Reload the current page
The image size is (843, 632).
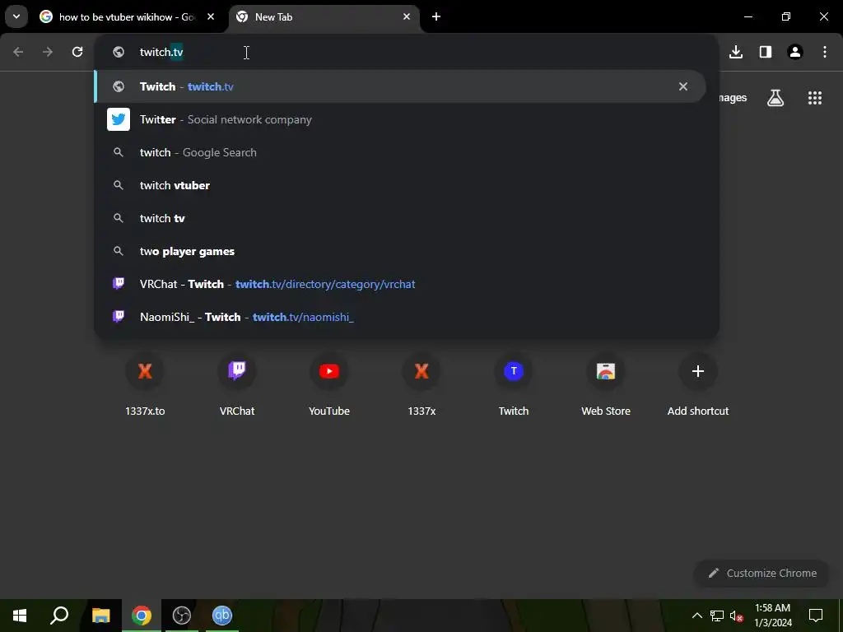coord(77,52)
